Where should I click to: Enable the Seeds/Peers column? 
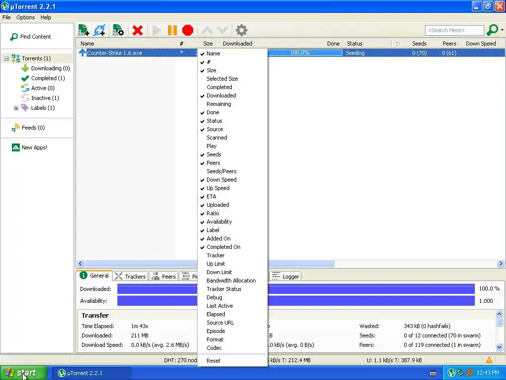click(x=232, y=171)
